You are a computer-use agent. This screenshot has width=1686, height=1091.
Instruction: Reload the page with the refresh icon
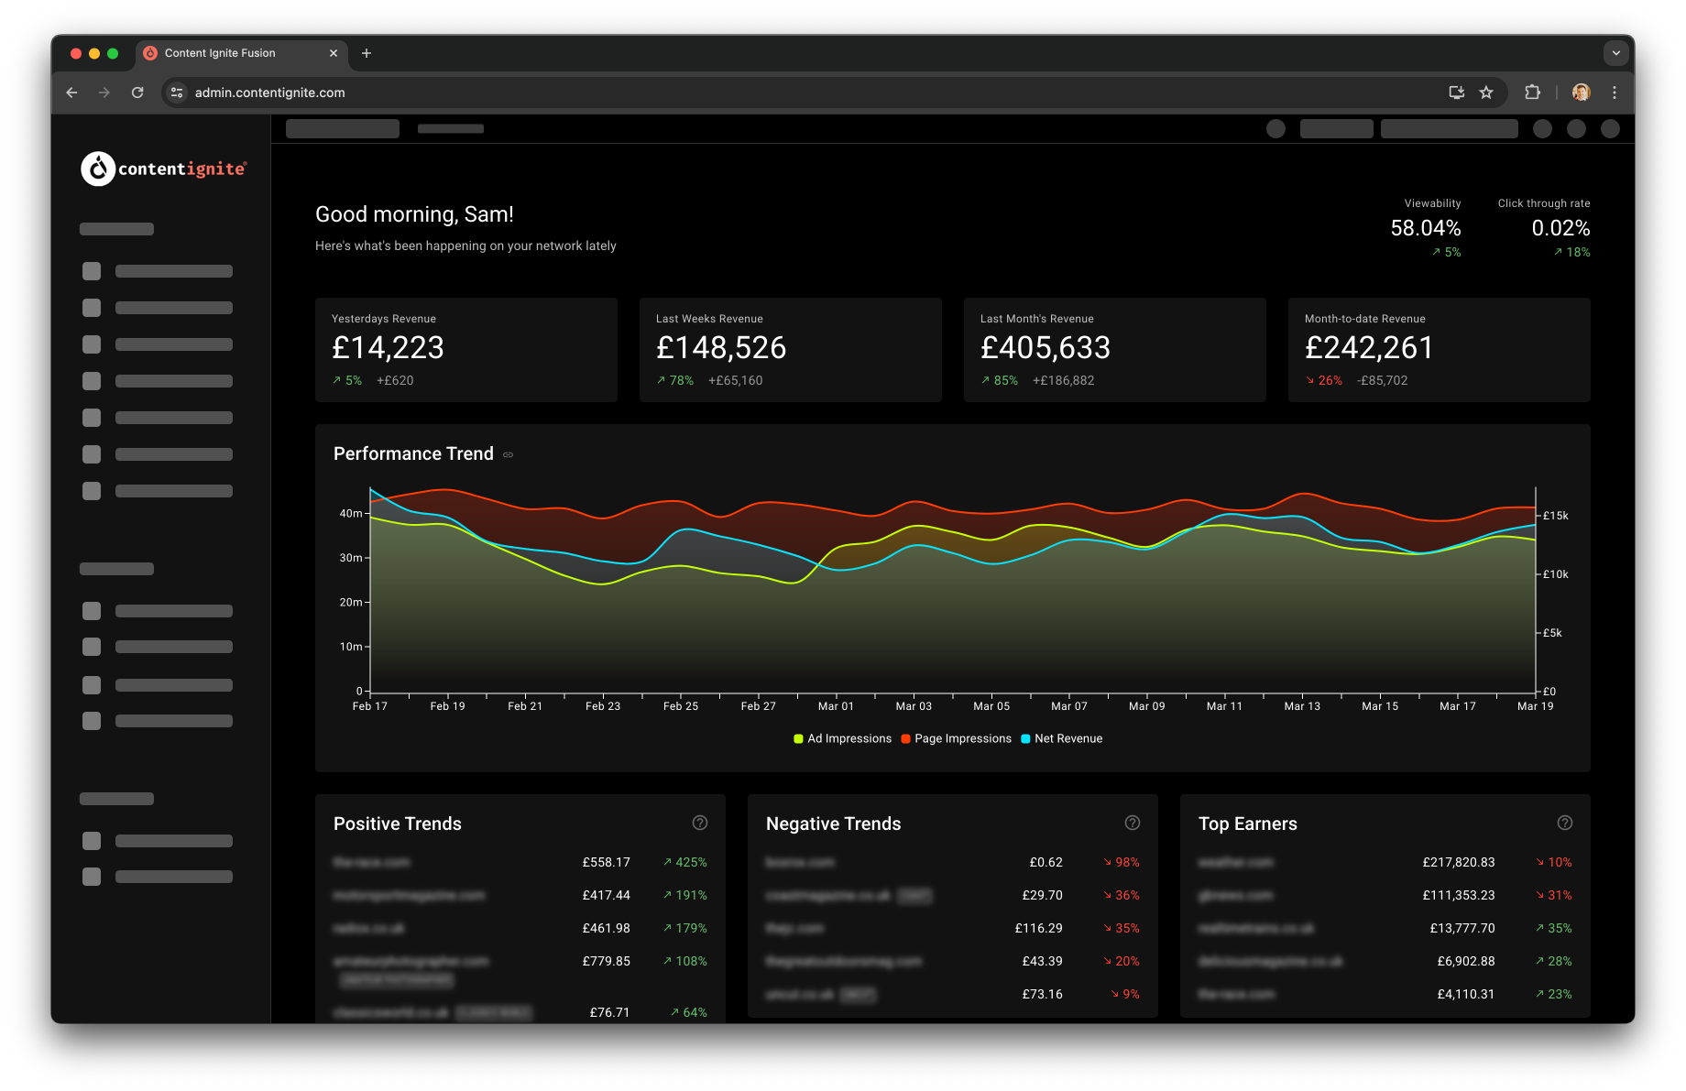pos(137,93)
